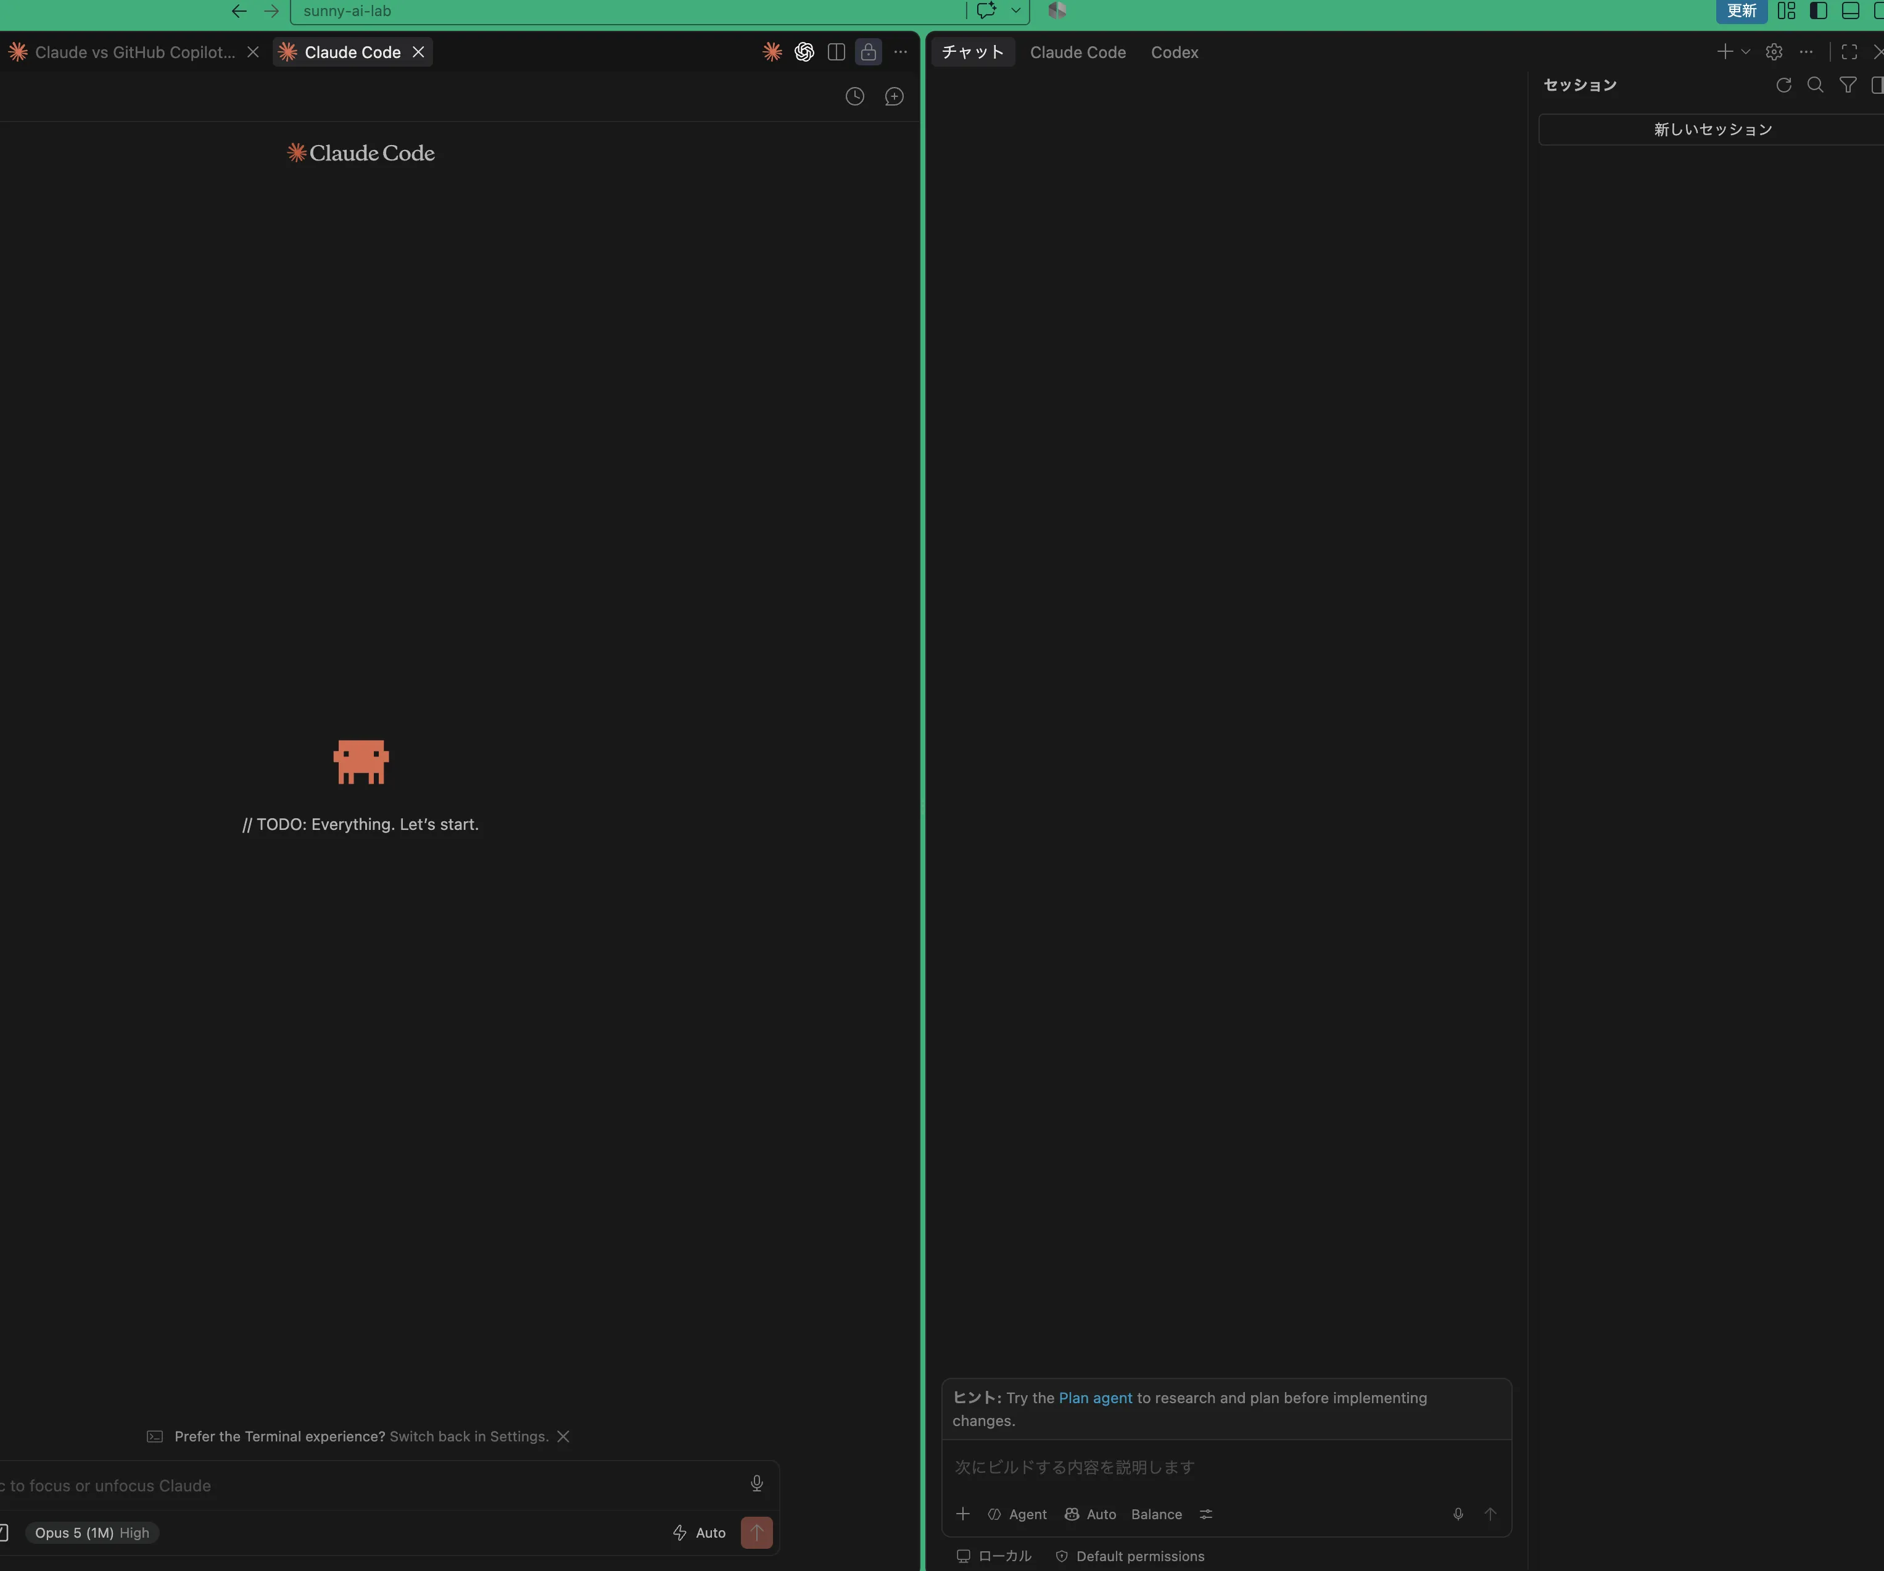Click the gray hexagon icon in title bar
This screenshot has height=1571, width=1884.
point(1057,10)
